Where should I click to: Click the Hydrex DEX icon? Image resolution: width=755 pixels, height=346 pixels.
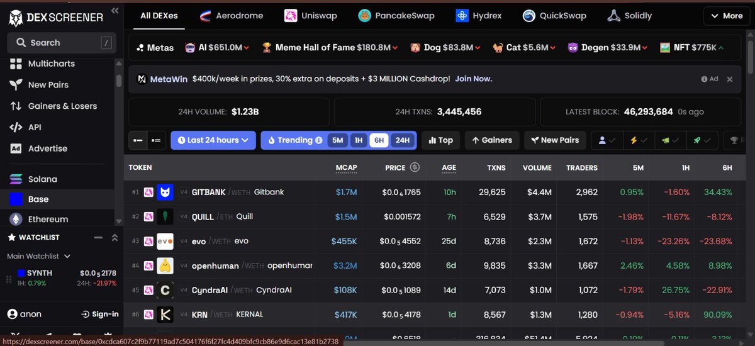(463, 16)
